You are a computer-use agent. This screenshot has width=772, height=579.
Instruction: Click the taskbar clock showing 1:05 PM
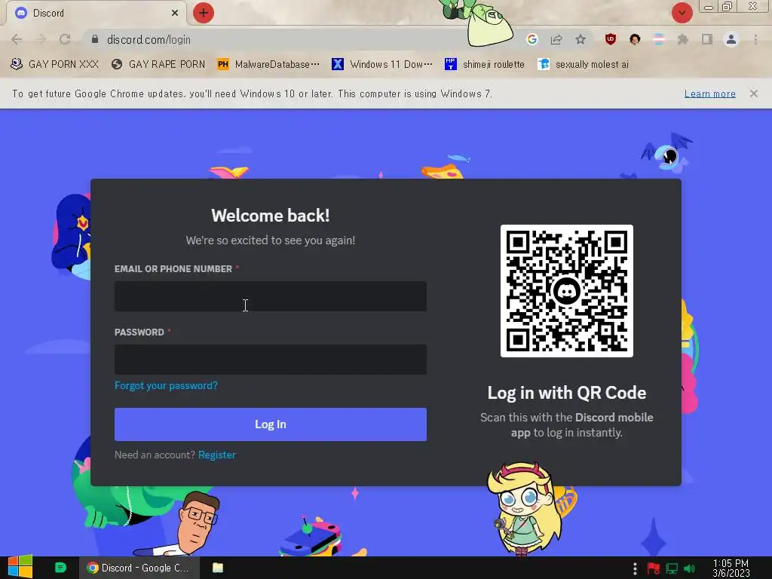[x=731, y=568]
